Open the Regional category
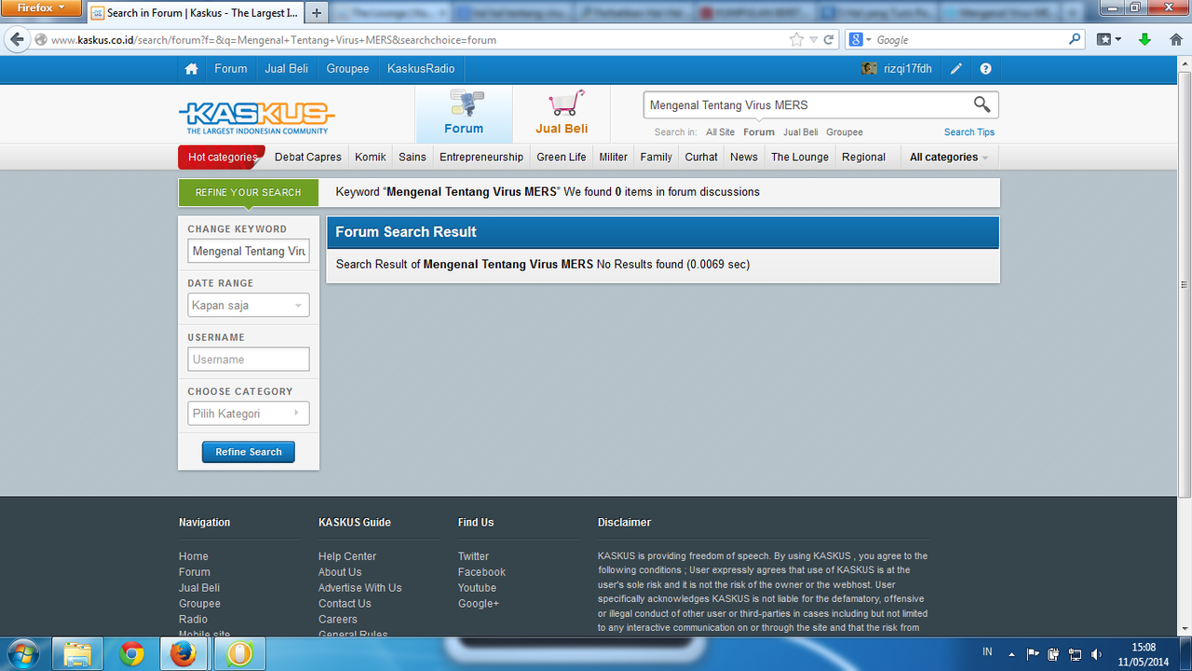1192x671 pixels. coord(863,157)
